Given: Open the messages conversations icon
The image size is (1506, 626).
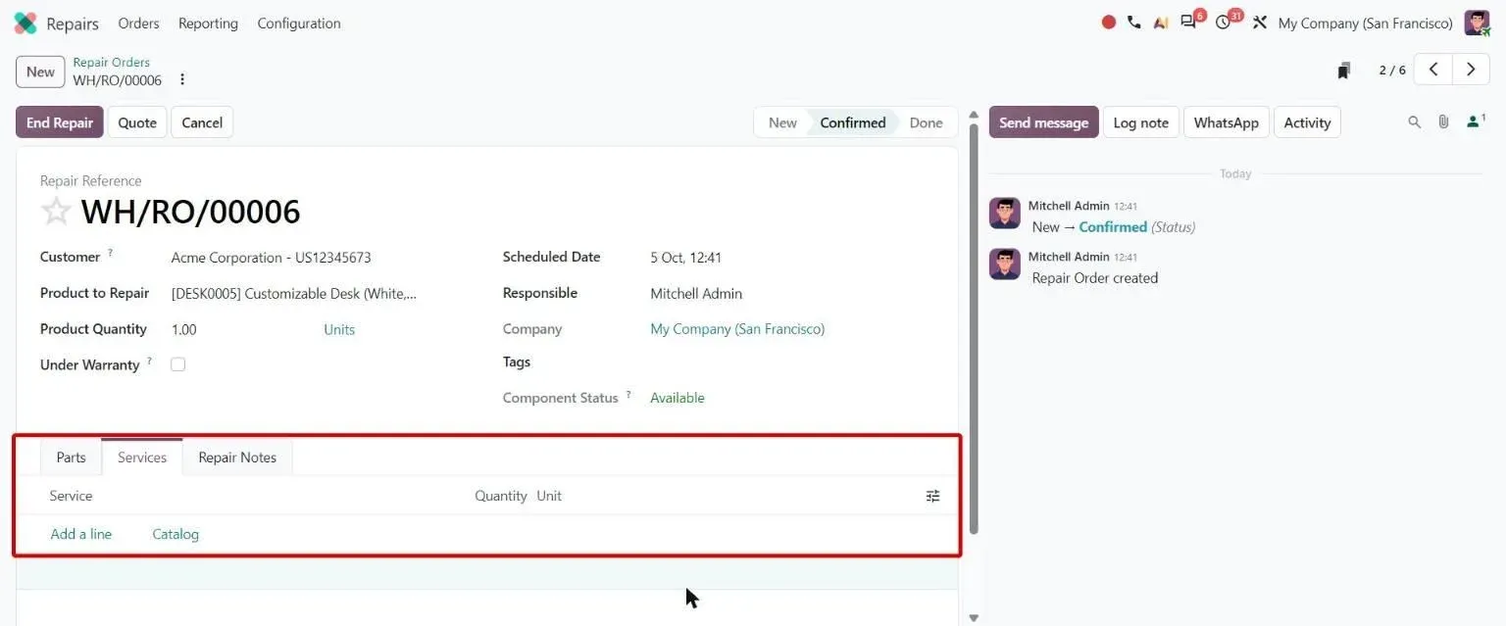Looking at the screenshot, I should [1189, 23].
